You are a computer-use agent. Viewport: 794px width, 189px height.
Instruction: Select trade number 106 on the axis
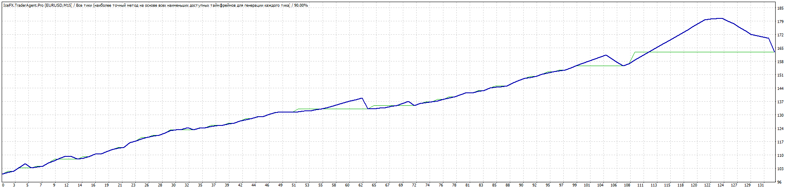click(614, 185)
